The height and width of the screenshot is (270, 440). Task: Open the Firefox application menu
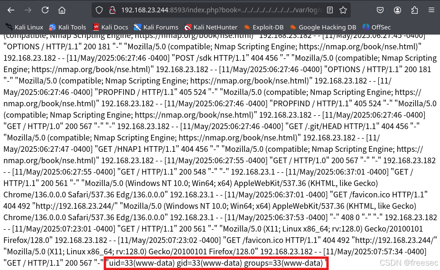[x=431, y=10]
